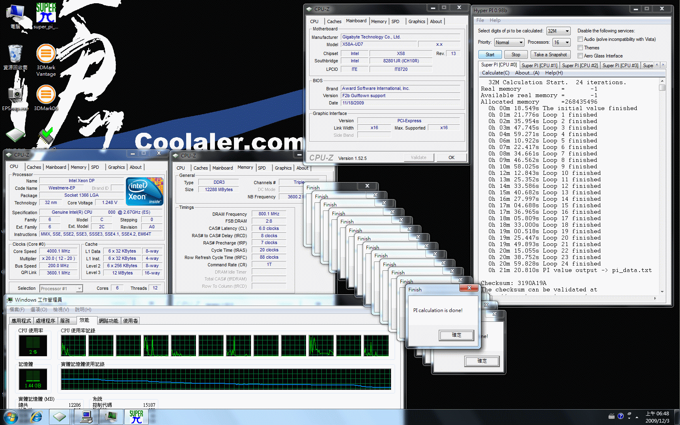
Task: Confirm the PI calculation done dialog
Action: point(457,335)
